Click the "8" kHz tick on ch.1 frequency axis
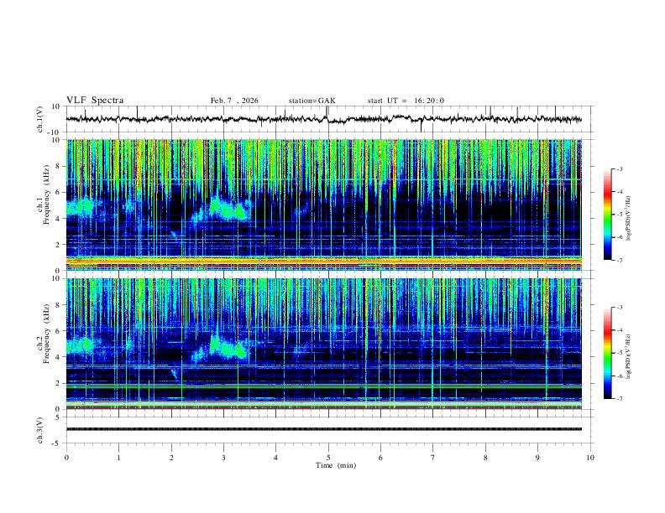 (x=59, y=166)
